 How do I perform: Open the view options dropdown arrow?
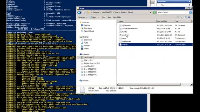tap(181, 17)
